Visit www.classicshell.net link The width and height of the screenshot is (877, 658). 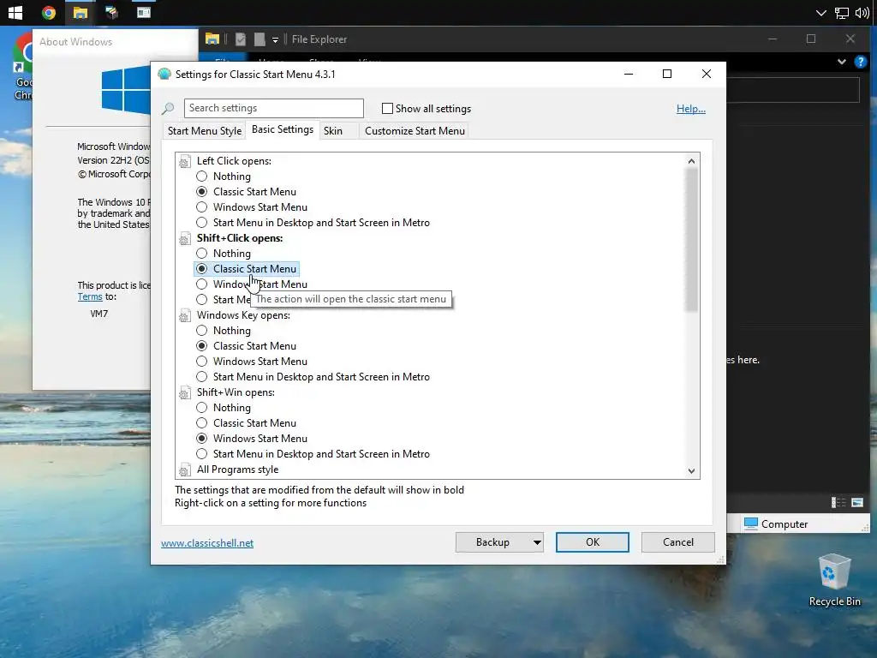pyautogui.click(x=207, y=542)
